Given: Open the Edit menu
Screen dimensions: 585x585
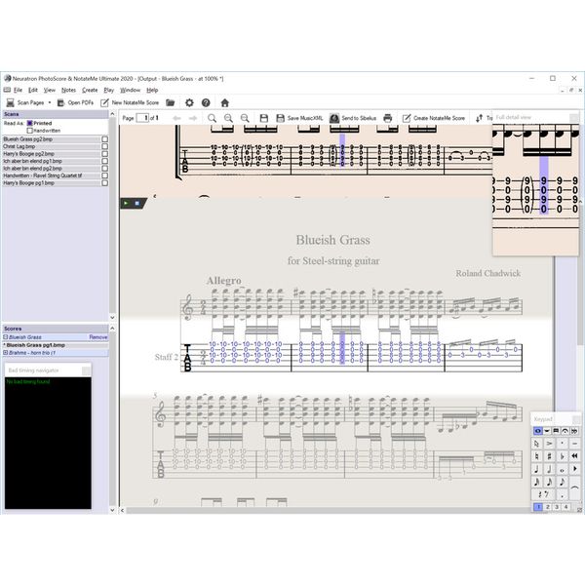Looking at the screenshot, I should pyautogui.click(x=33, y=90).
